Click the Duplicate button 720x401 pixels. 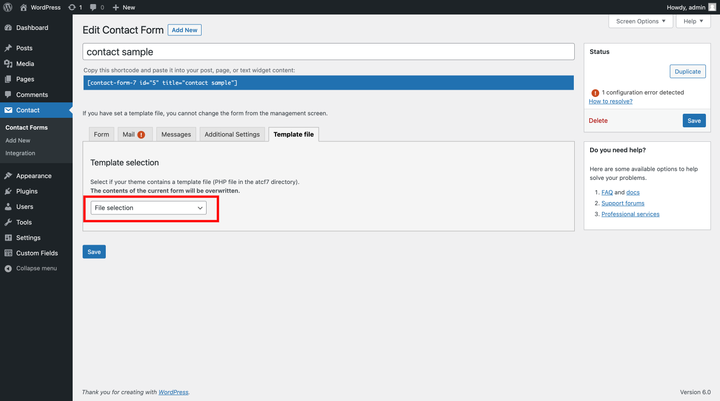point(688,72)
